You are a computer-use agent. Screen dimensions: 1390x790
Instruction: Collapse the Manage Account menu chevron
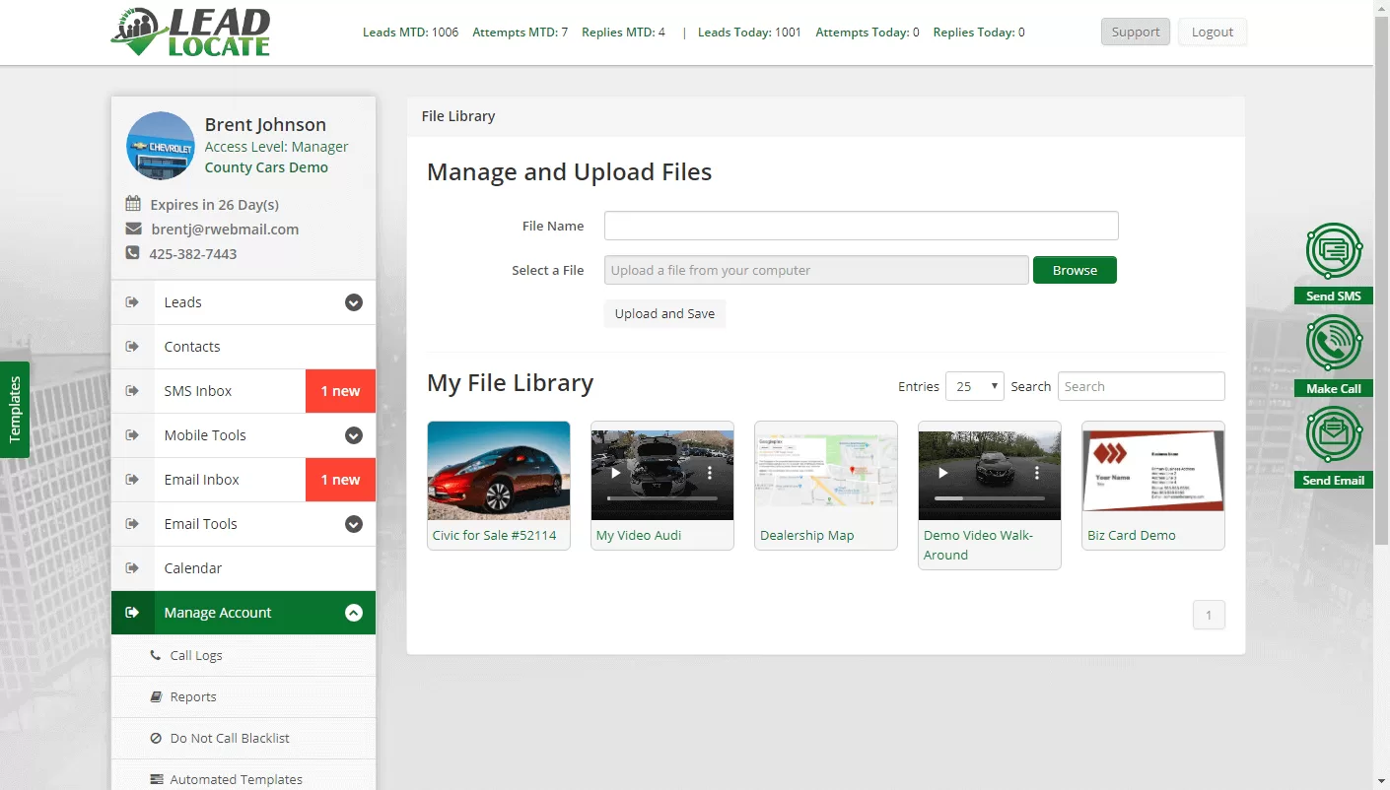[354, 613]
